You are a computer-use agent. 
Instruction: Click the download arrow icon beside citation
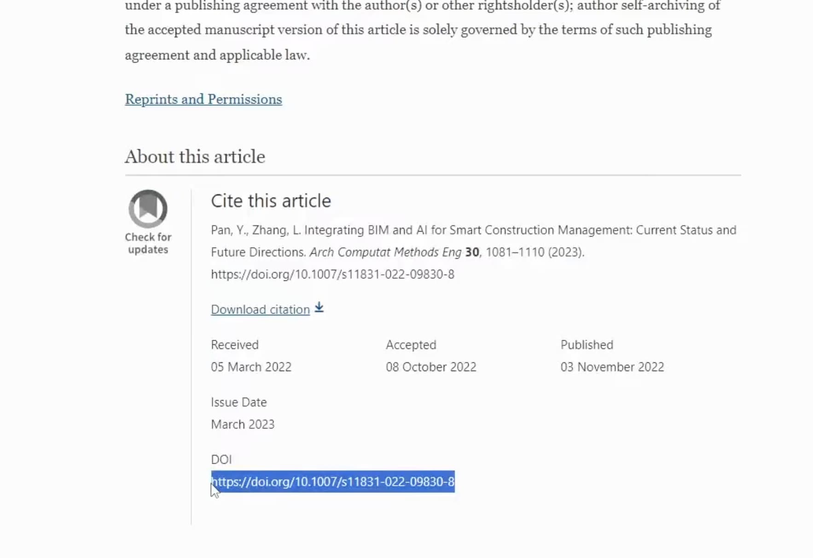pyautogui.click(x=319, y=308)
